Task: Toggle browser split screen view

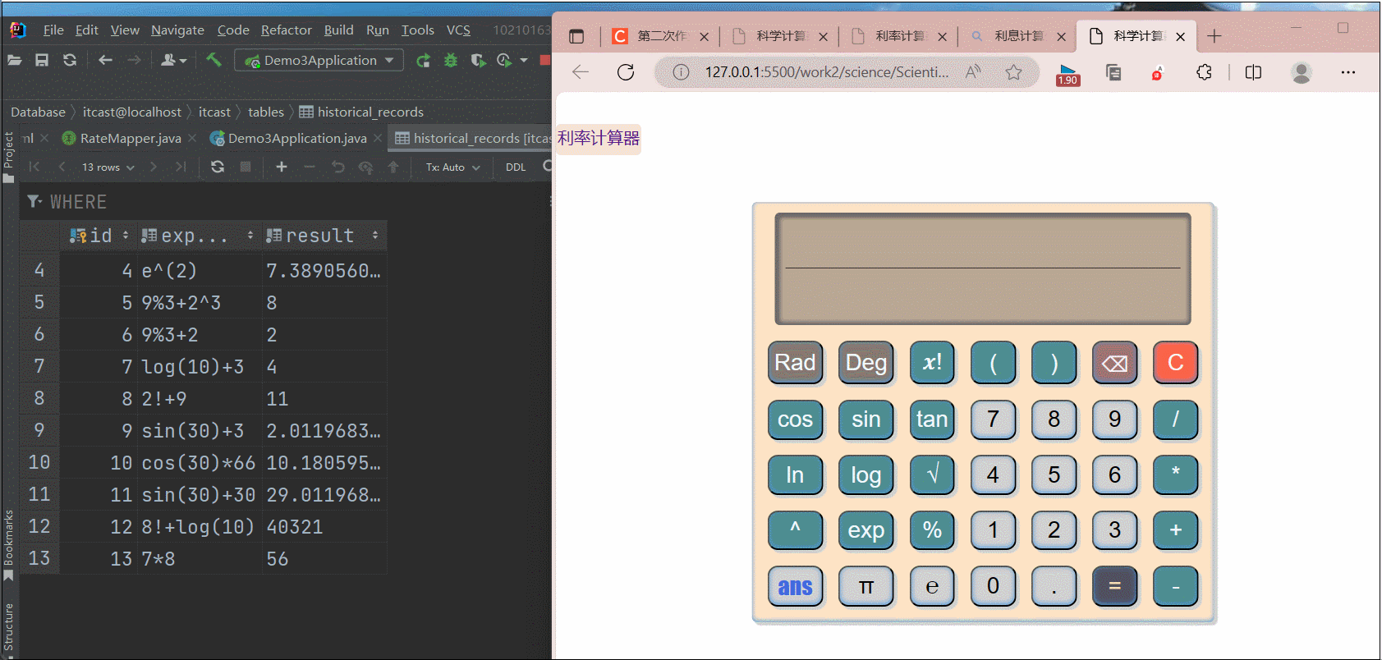Action: [x=1253, y=72]
